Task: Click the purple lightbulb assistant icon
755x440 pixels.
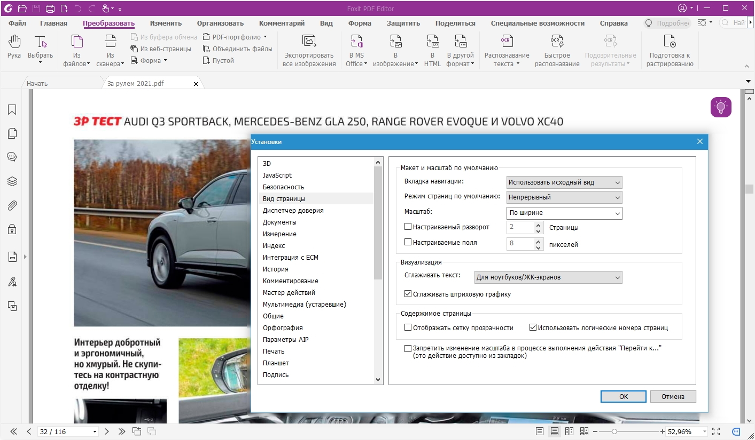Action: [721, 107]
